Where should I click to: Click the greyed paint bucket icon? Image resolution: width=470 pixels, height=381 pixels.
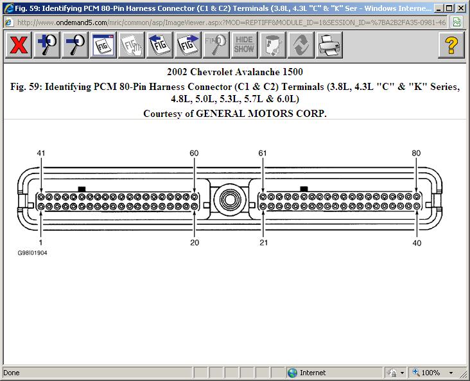point(273,45)
